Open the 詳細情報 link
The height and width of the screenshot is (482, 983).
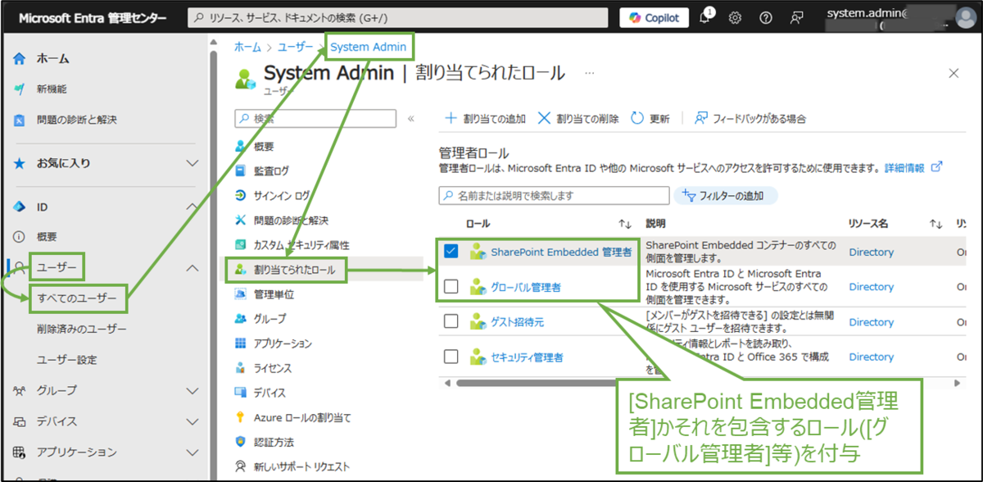tap(913, 167)
